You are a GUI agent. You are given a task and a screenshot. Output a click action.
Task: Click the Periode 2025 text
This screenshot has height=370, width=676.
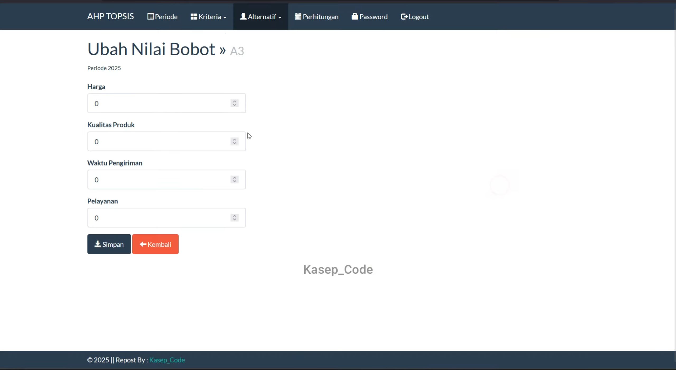pos(104,68)
